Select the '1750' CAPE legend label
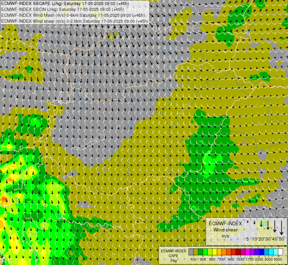The width and height of the screenshot is (288, 265). tap(250, 259)
